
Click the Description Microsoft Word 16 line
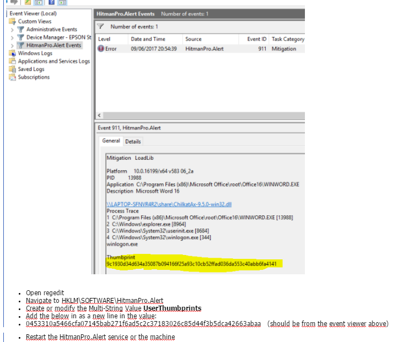143,191
